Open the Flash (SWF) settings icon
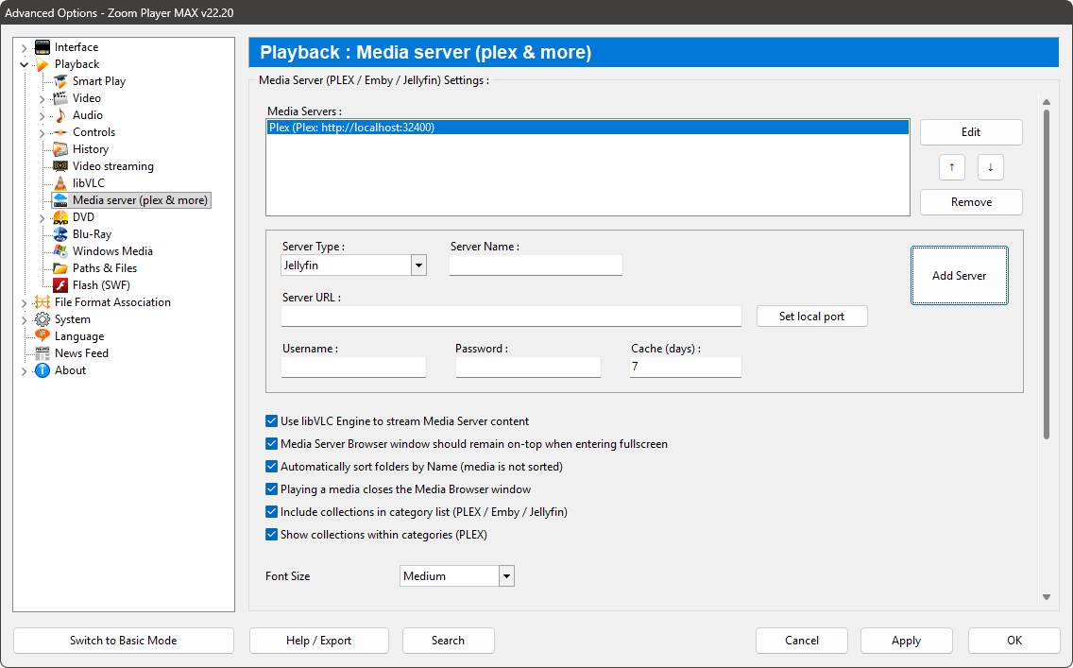 (59, 284)
